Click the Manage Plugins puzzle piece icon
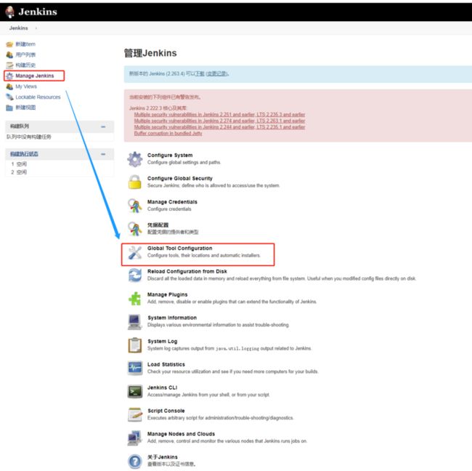 pos(135,298)
